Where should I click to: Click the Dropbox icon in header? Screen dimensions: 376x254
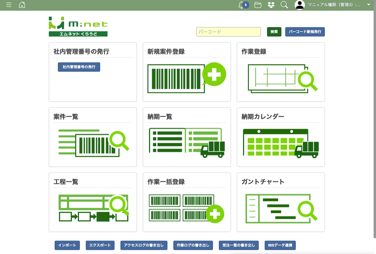pyautogui.click(x=271, y=5)
